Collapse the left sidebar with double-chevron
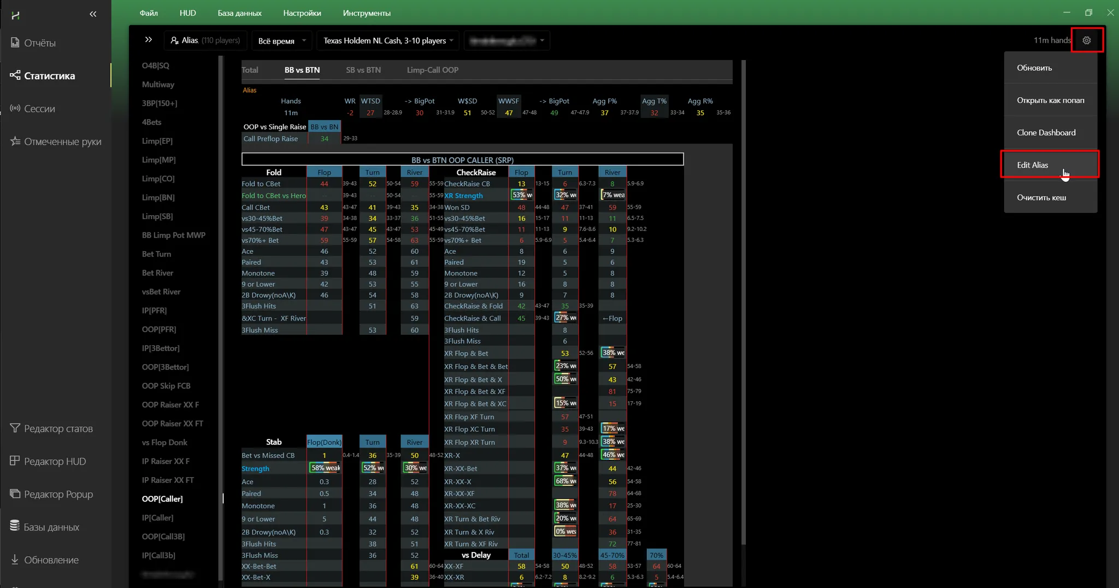Image resolution: width=1119 pixels, height=588 pixels. [93, 14]
